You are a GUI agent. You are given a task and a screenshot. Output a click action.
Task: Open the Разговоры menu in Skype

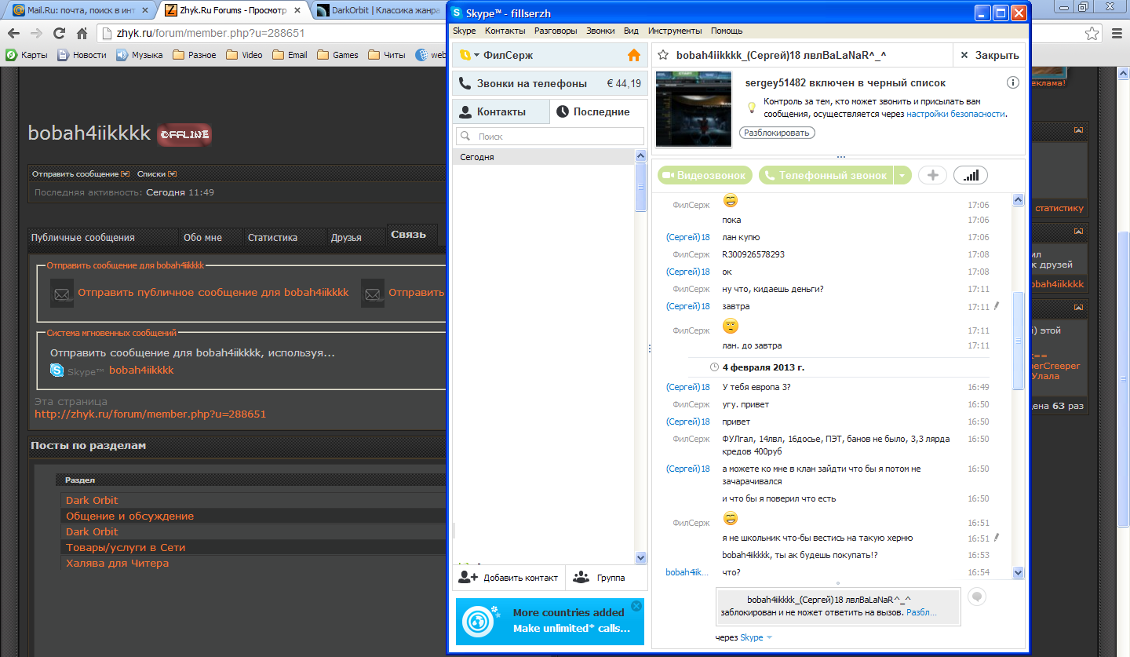(556, 31)
